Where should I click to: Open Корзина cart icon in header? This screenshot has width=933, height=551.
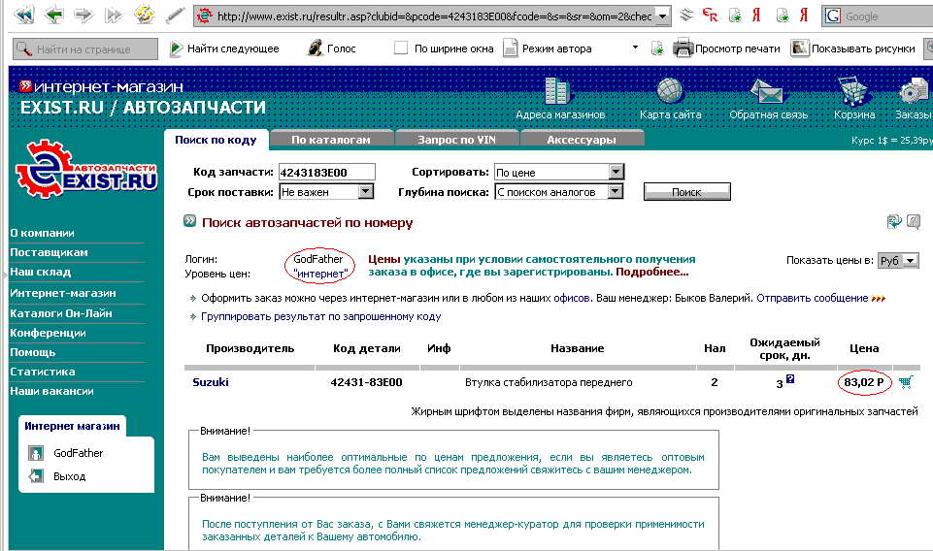853,92
